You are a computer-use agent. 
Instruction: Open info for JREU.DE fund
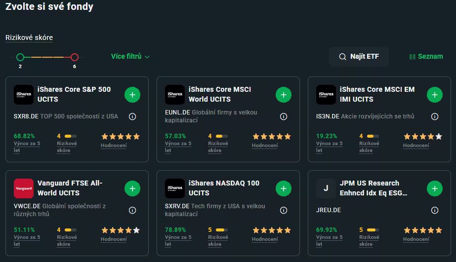point(435,210)
